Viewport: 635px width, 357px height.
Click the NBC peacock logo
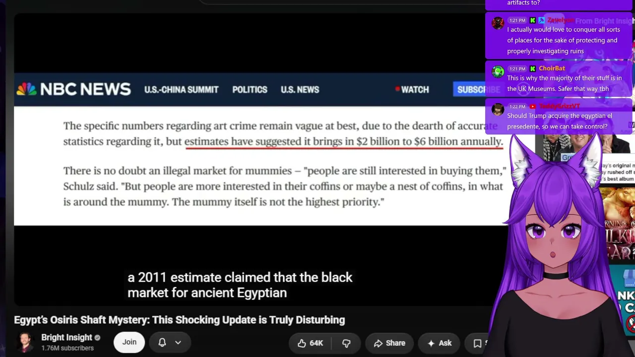point(26,89)
